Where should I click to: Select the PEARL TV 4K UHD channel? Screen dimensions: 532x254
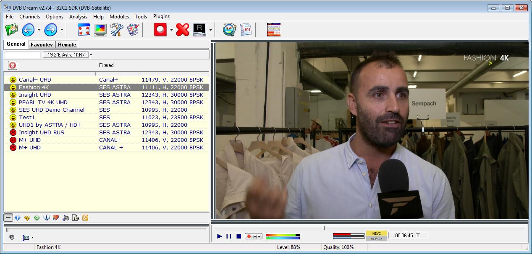pyautogui.click(x=106, y=103)
